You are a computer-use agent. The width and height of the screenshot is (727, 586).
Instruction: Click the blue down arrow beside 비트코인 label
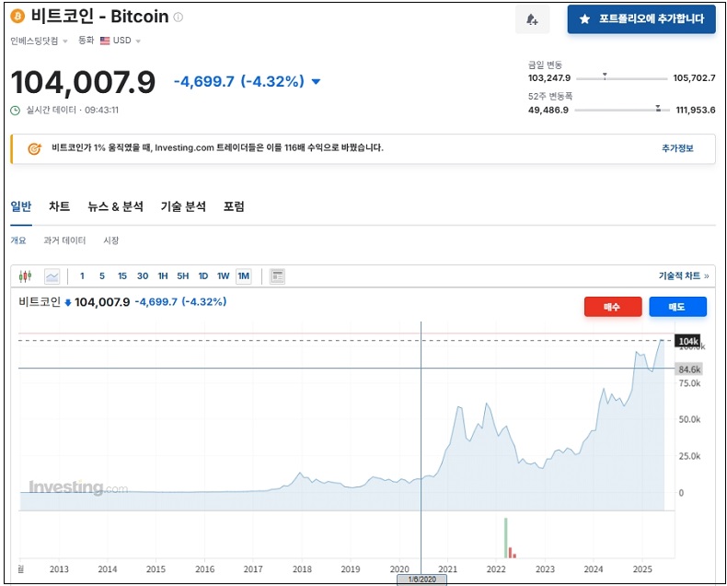click(68, 303)
